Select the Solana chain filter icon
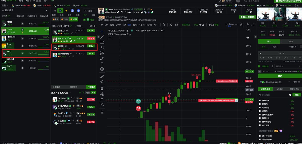302x144 pixels. coord(60,11)
